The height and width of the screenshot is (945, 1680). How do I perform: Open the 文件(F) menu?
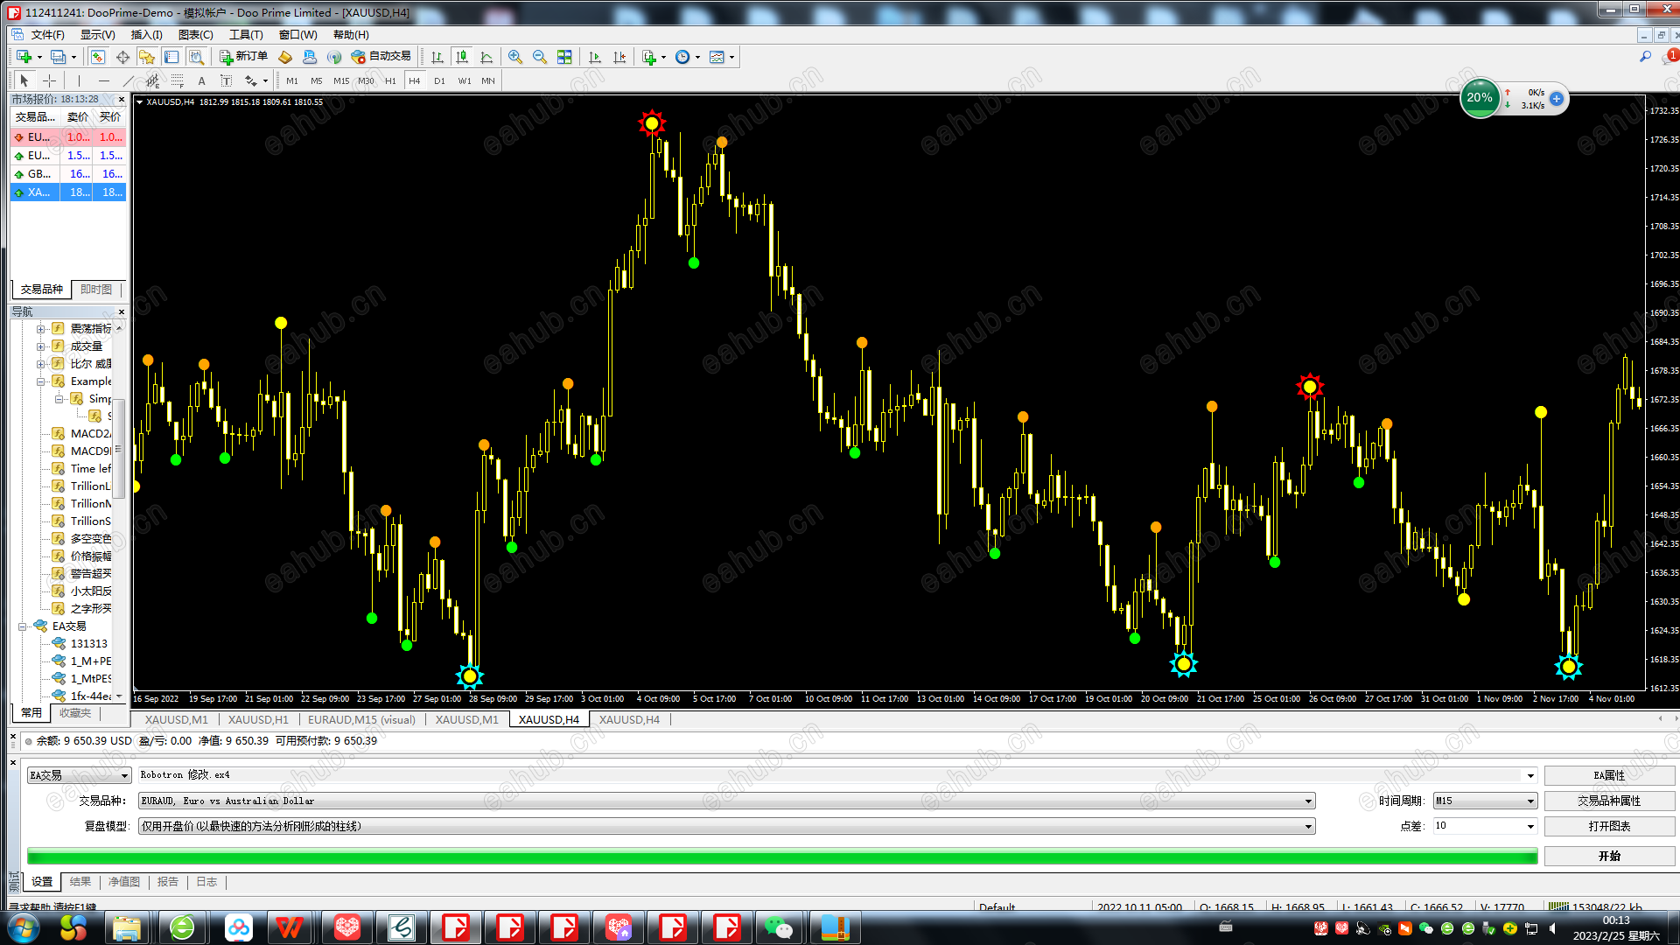pos(48,35)
